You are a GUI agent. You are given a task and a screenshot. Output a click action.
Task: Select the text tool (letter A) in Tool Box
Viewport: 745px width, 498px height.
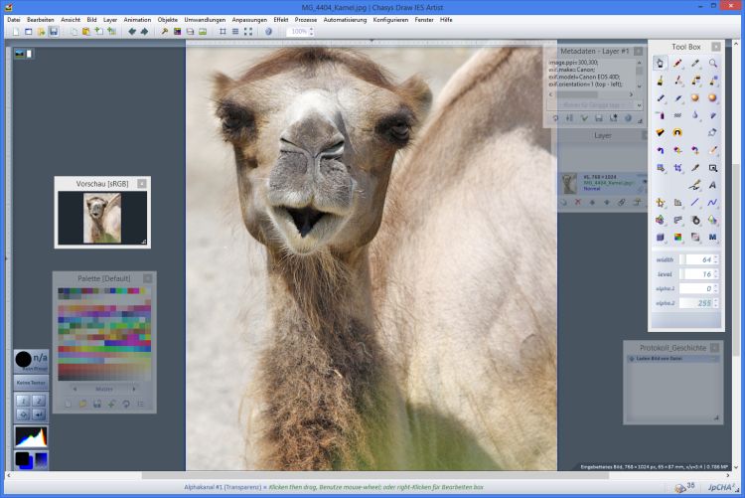point(713,185)
